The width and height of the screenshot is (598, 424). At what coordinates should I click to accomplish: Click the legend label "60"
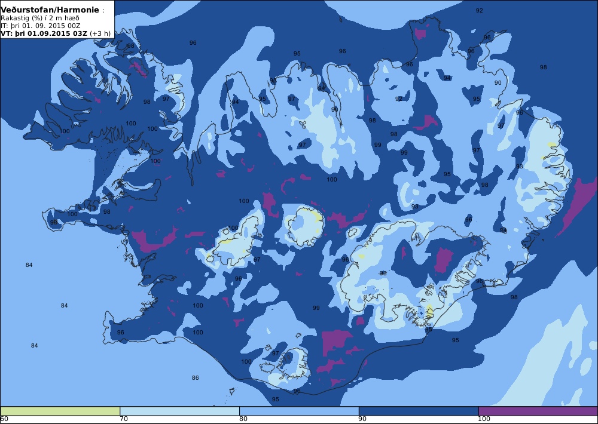(x=4, y=419)
